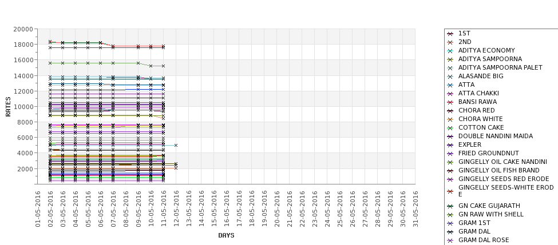Select FRIED GROUNDNUT legend entry
Screen dimensions: 558x245
[489, 153]
